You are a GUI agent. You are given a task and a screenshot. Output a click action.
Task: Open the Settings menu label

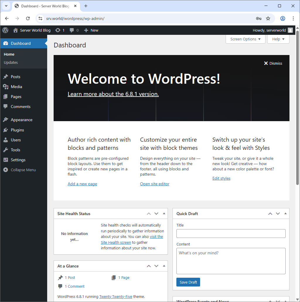click(x=18, y=160)
